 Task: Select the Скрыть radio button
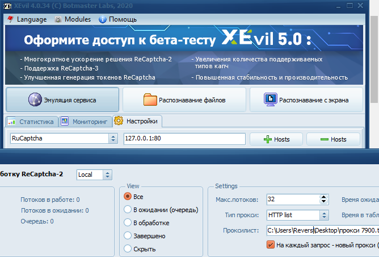click(x=128, y=248)
